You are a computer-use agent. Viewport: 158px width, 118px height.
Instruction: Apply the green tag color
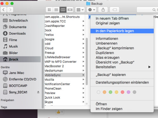click(110, 92)
